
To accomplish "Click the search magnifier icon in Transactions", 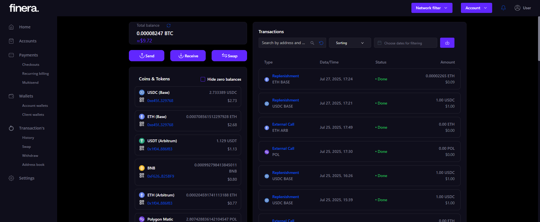I will [312, 43].
